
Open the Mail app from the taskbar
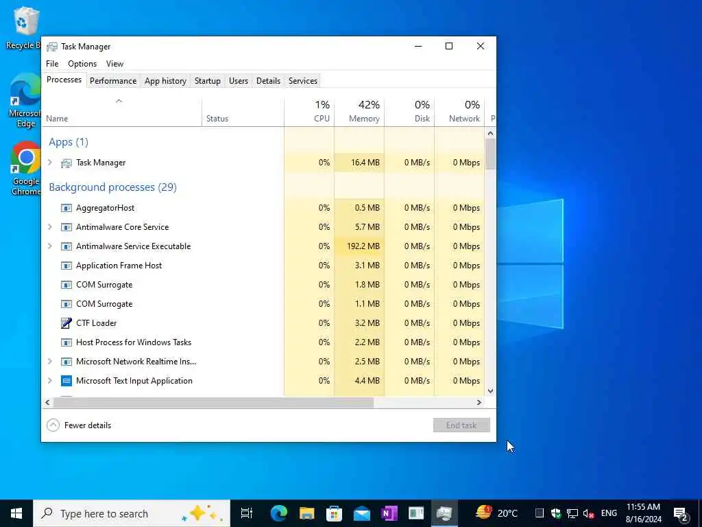(362, 513)
